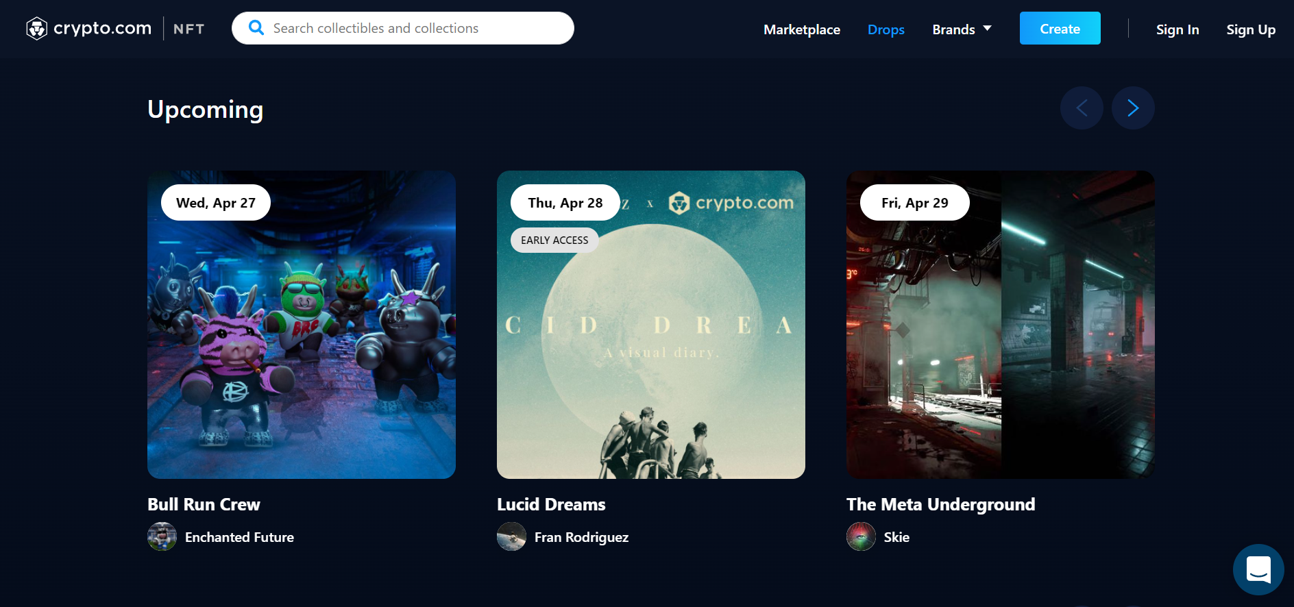Click the search magnifier icon

point(256,28)
